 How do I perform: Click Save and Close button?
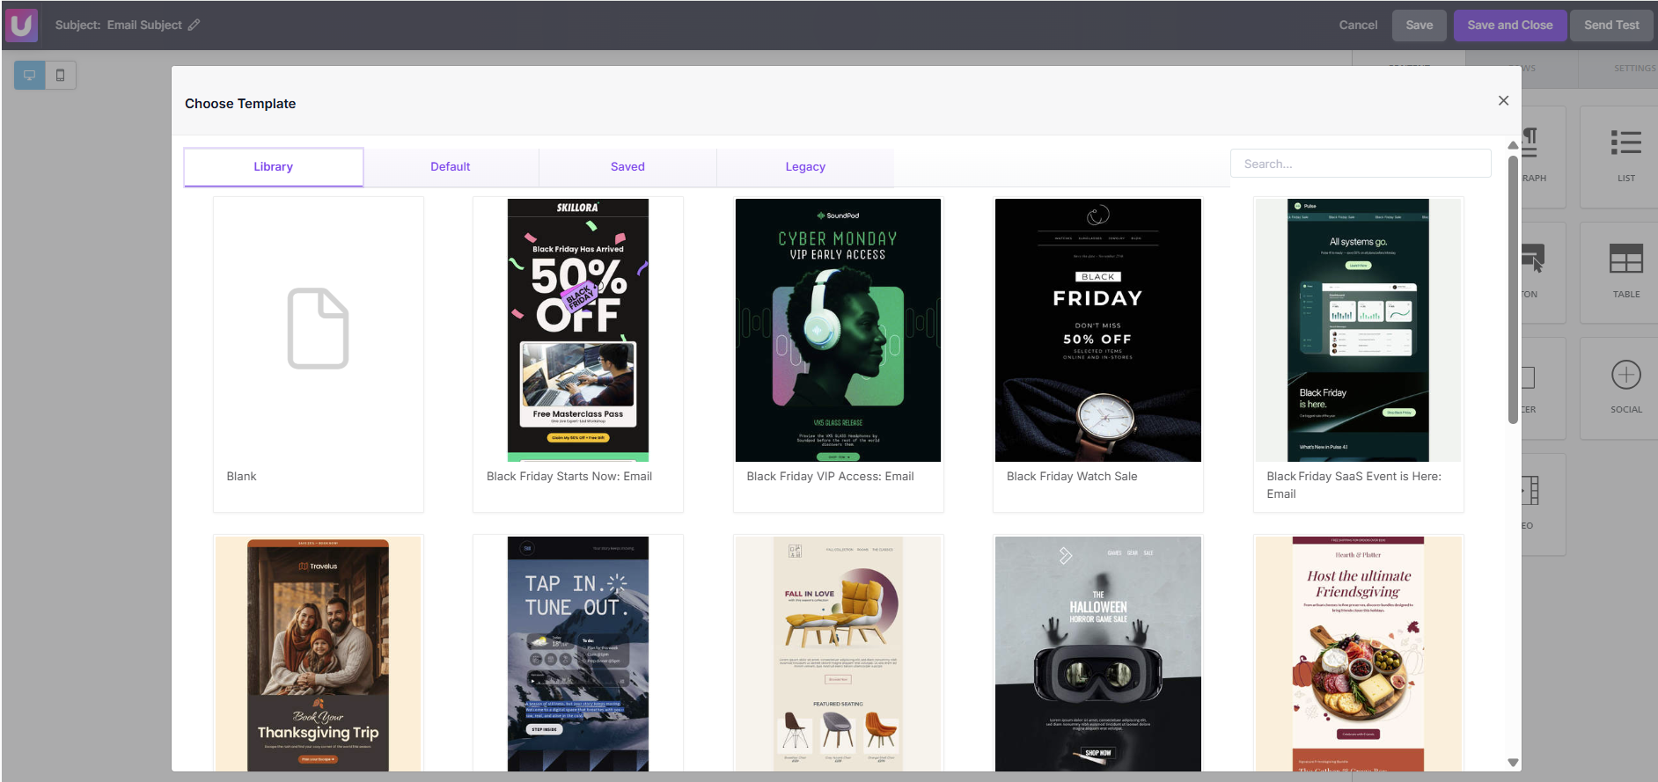click(1510, 25)
